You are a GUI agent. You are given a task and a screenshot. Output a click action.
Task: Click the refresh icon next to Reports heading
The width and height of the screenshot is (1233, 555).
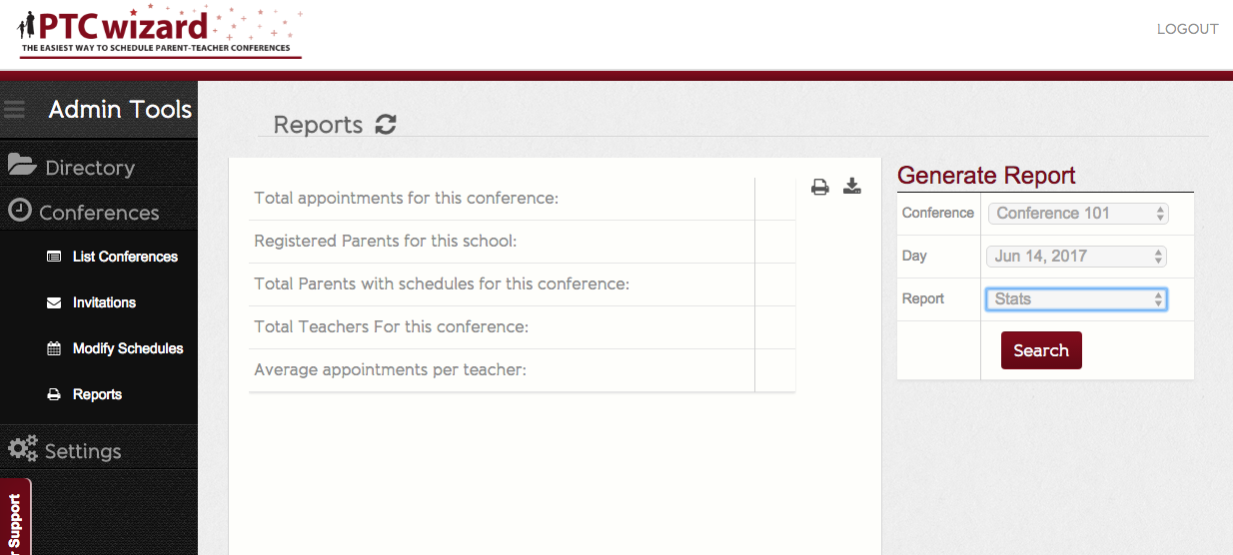[386, 125]
